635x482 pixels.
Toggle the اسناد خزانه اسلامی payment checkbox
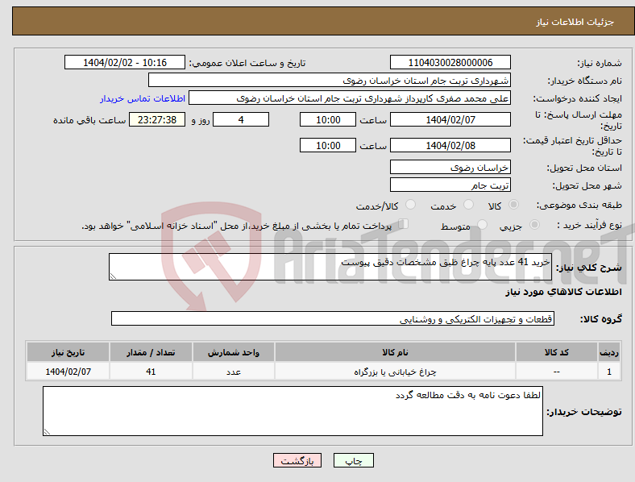[x=404, y=224]
